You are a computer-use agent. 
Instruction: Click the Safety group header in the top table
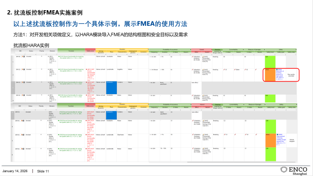pos(281,49)
